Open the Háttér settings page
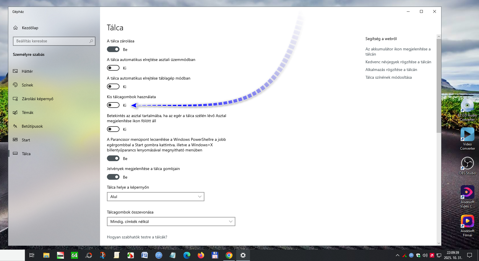This screenshot has width=479, height=261. pyautogui.click(x=27, y=71)
